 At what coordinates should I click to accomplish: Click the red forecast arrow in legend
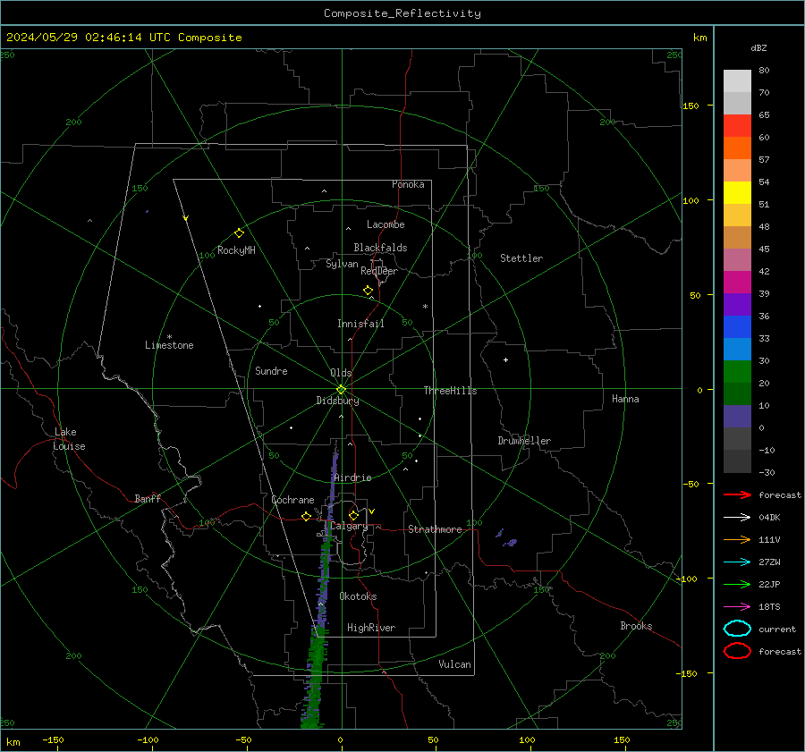(737, 494)
